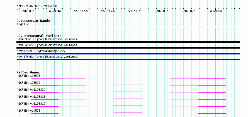Click the black bar for nsv4343722

pyautogui.click(x=128, y=48)
